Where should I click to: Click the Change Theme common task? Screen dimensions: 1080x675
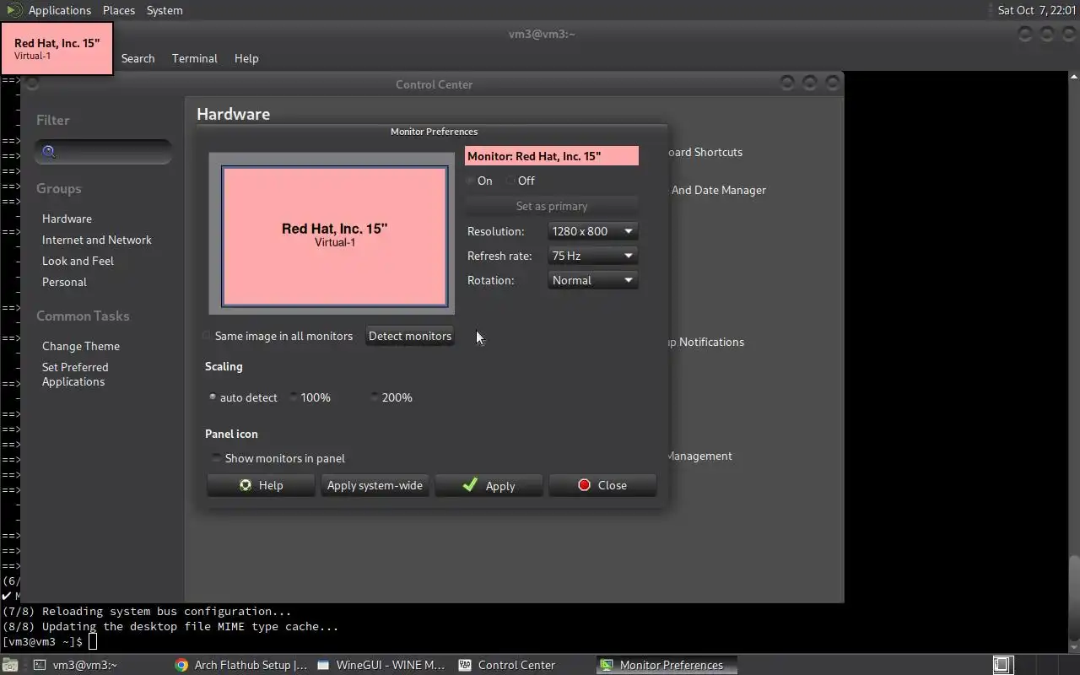(x=81, y=346)
